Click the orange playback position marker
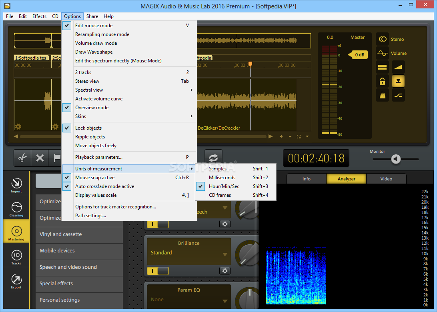 [x=250, y=64]
